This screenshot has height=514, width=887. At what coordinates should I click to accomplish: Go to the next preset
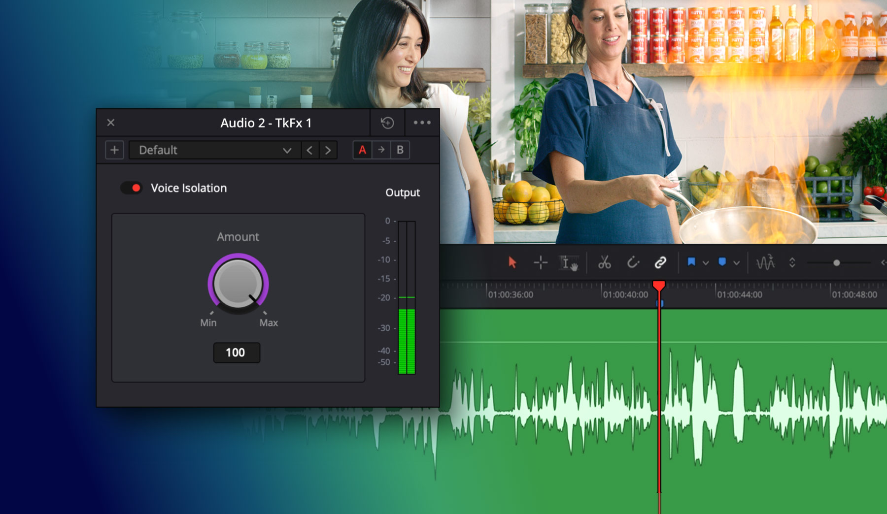click(x=328, y=150)
